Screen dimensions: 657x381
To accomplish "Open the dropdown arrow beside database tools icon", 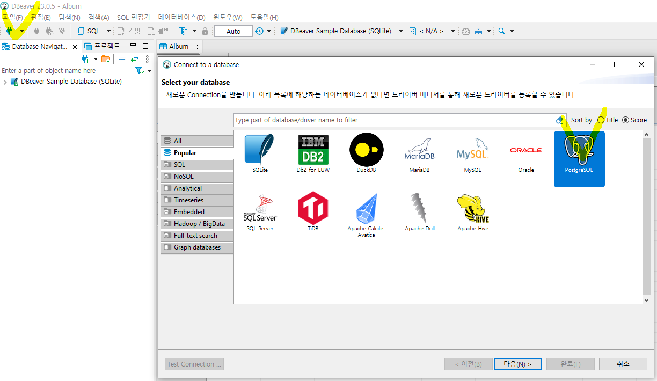I will [489, 31].
